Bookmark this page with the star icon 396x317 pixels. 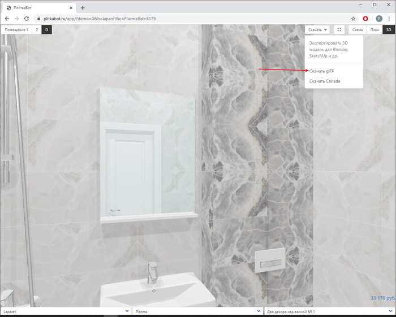[x=354, y=19]
